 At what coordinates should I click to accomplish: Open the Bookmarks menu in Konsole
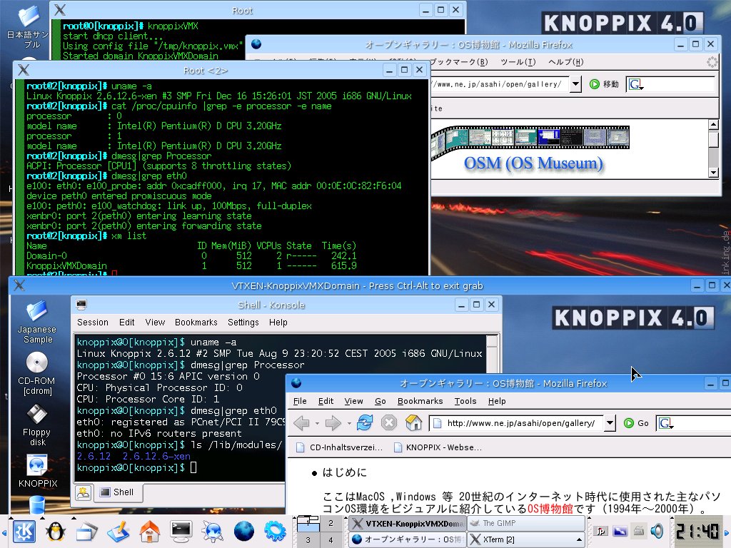coord(196,323)
